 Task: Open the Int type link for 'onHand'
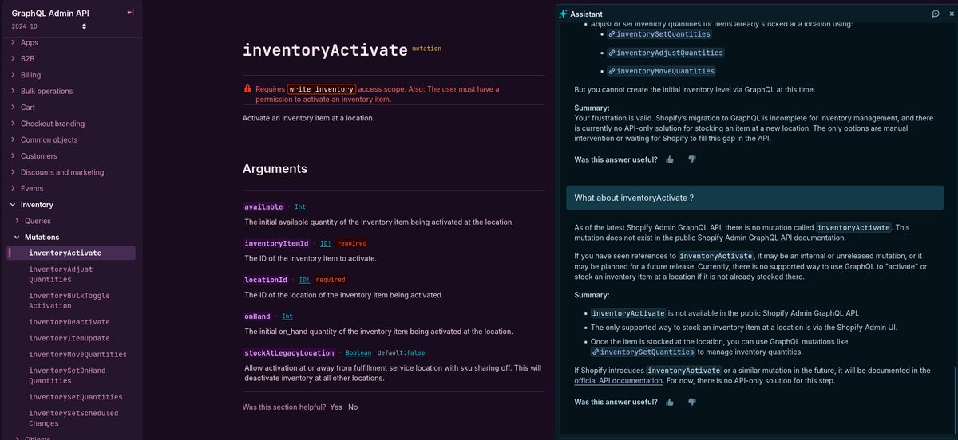(287, 316)
